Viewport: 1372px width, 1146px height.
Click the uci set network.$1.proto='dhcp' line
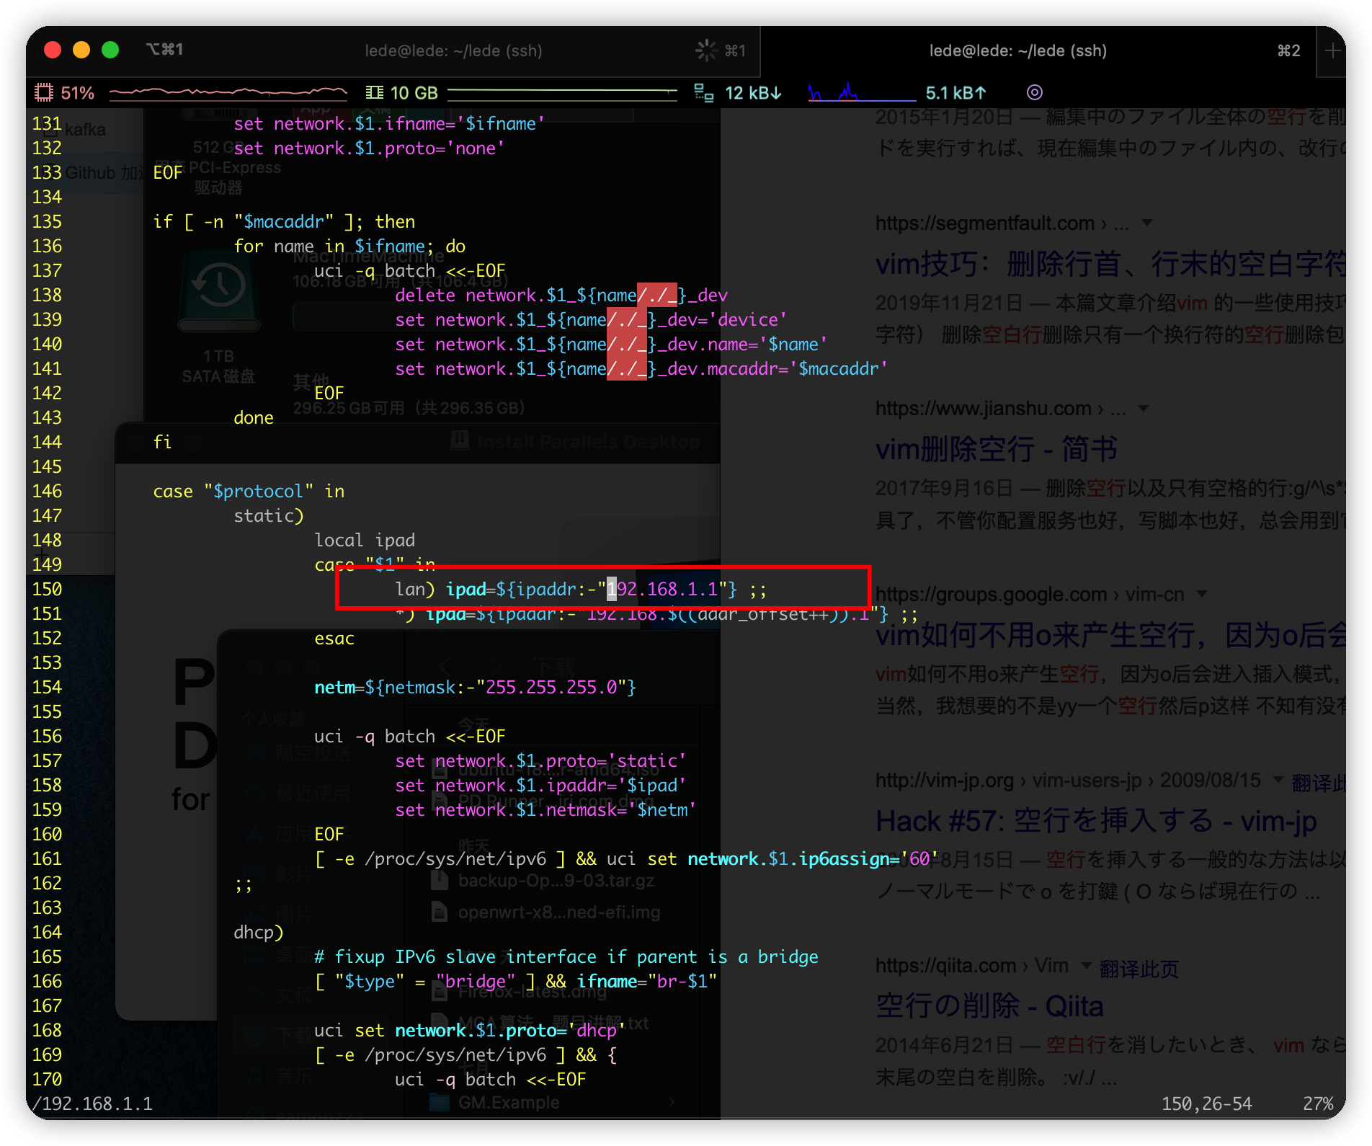470,1030
